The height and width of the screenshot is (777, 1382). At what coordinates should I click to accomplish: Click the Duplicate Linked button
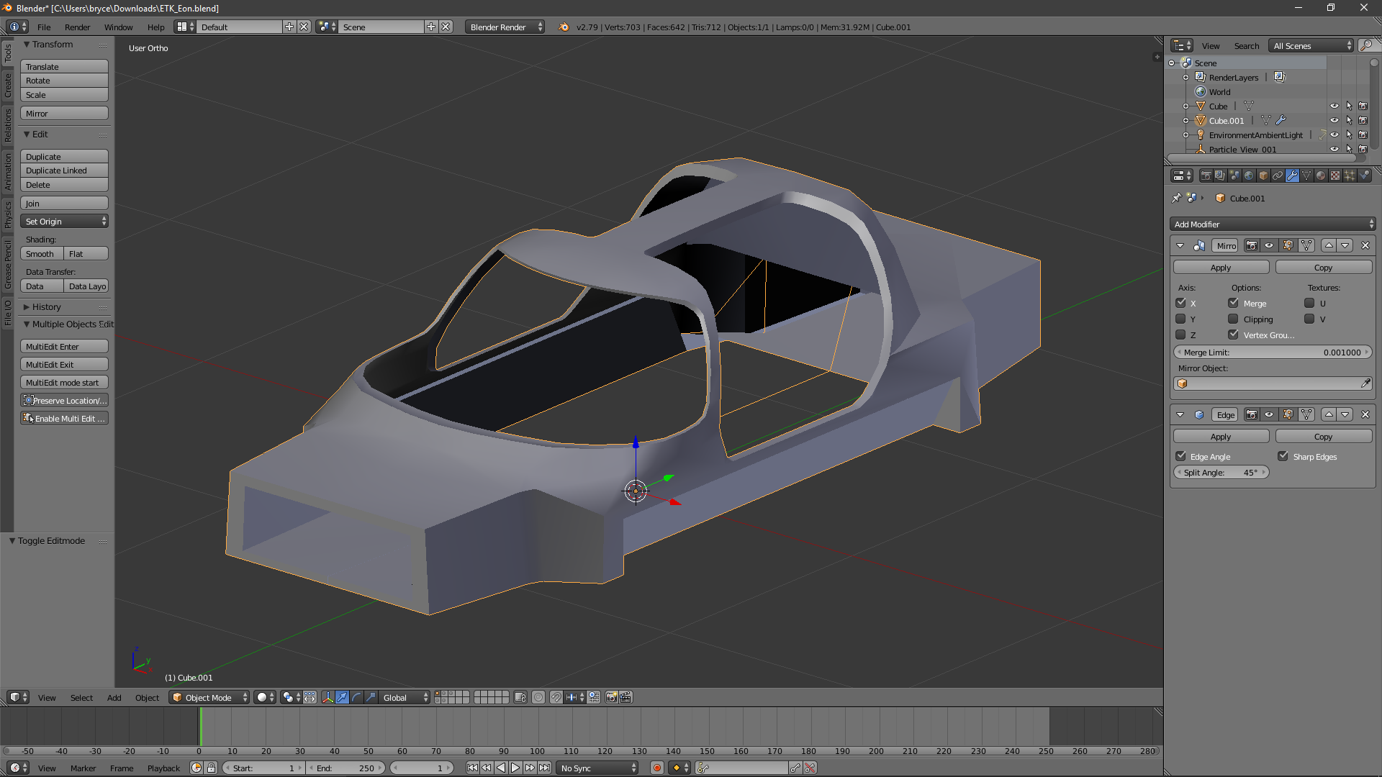coord(64,171)
